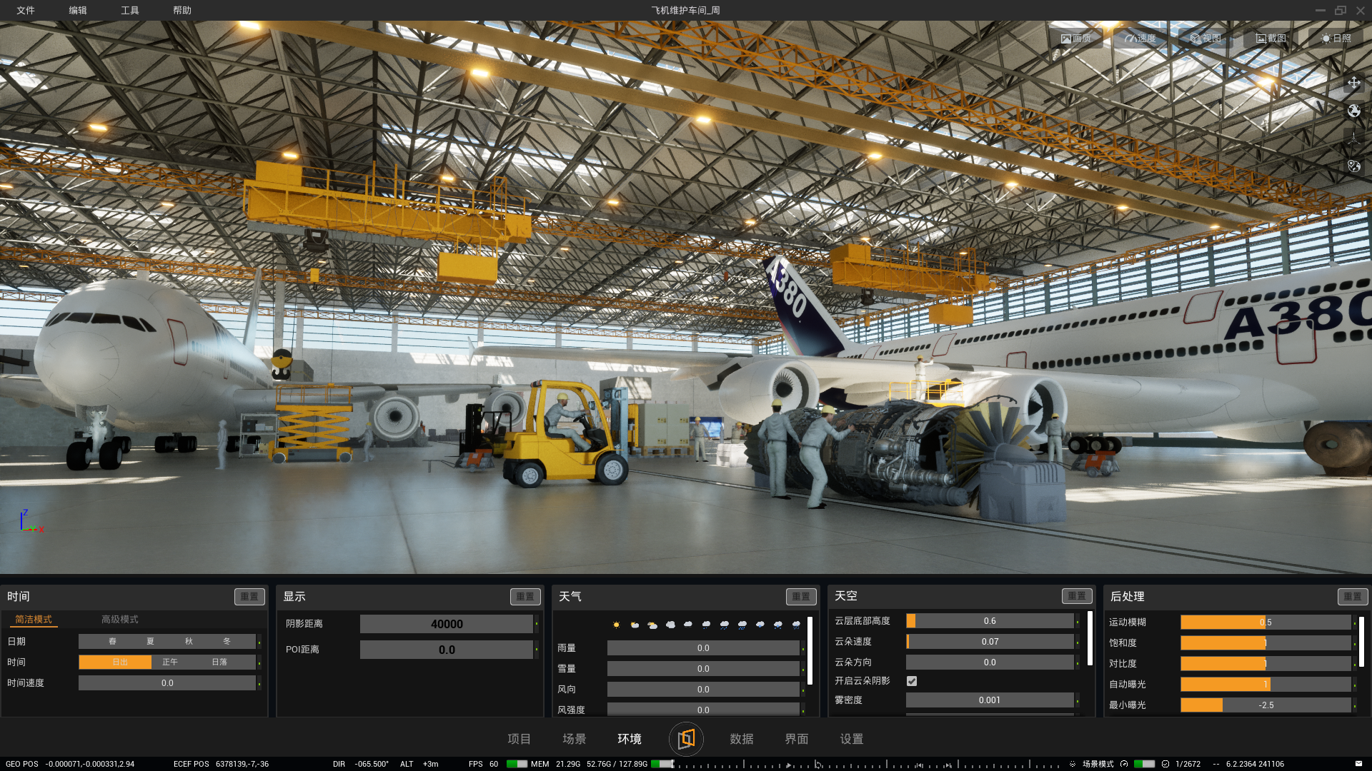
Task: Open the 视图 view dropdown
Action: click(x=1206, y=39)
